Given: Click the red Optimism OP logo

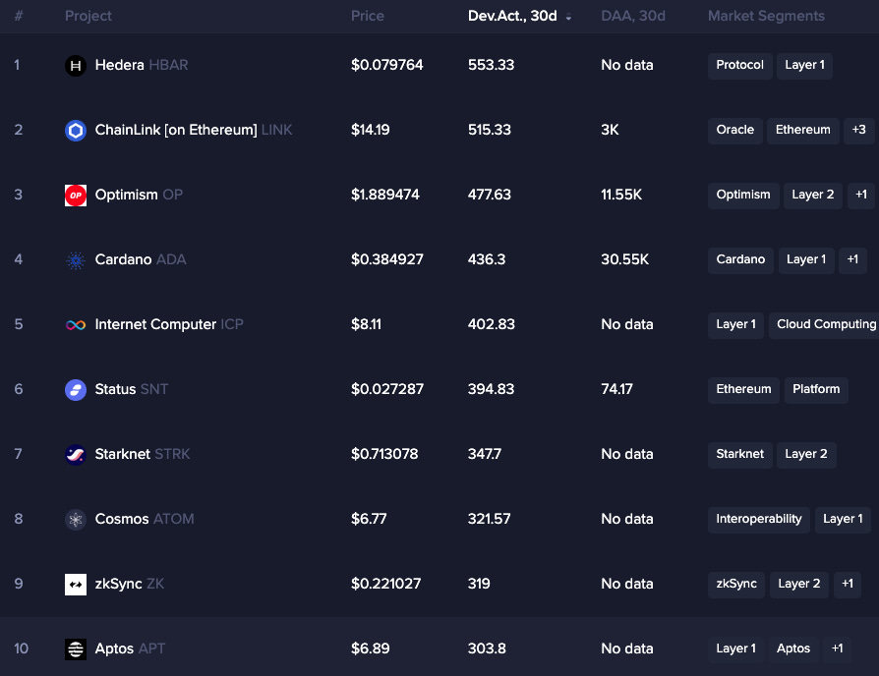Looking at the screenshot, I should point(76,196).
